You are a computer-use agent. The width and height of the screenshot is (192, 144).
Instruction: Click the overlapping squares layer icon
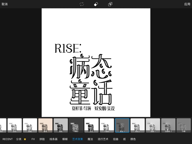click(110, 4)
